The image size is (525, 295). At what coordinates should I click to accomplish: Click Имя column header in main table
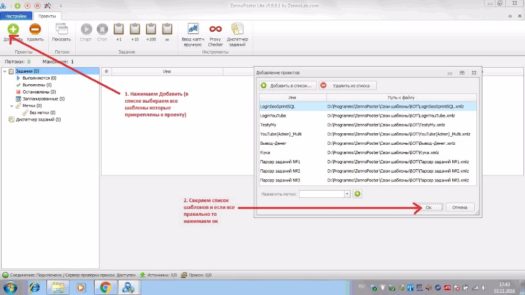167,71
